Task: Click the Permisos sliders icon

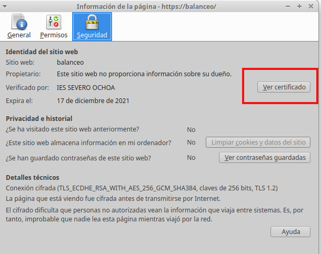Action: pyautogui.click(x=54, y=22)
